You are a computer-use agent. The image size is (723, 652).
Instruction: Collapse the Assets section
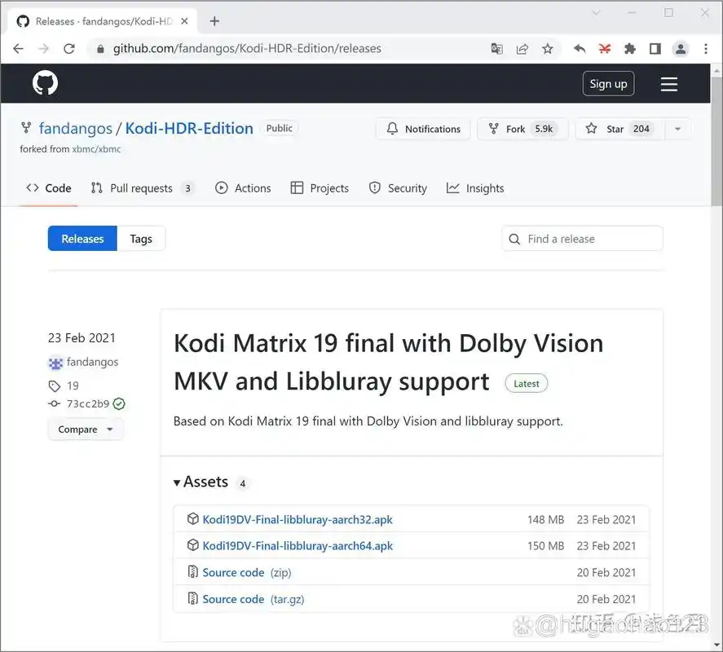point(201,482)
